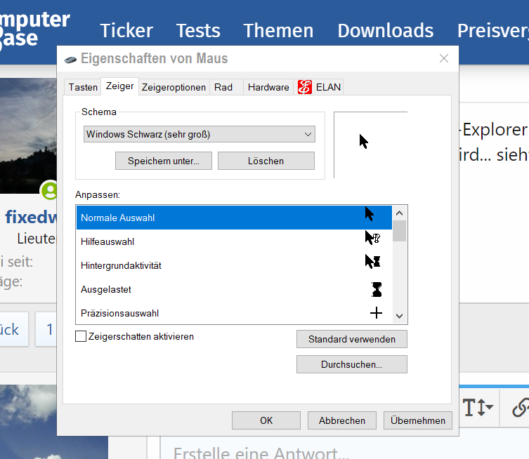Click the Standard verwenden button

click(x=352, y=339)
